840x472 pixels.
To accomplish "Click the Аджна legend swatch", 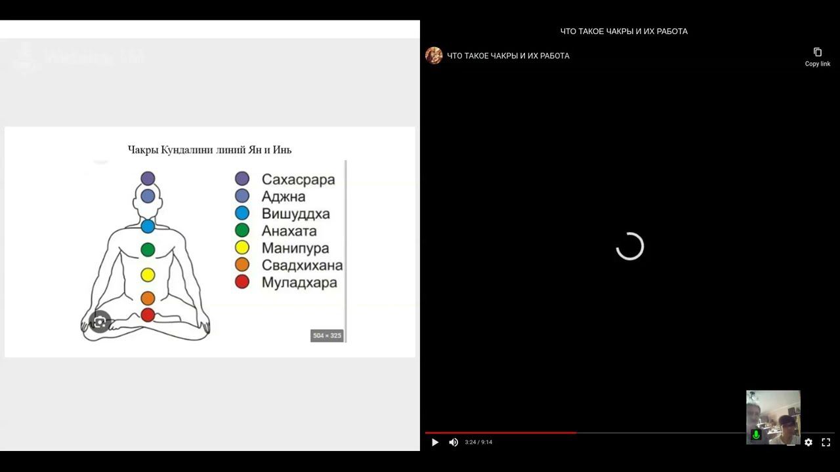I will point(242,196).
